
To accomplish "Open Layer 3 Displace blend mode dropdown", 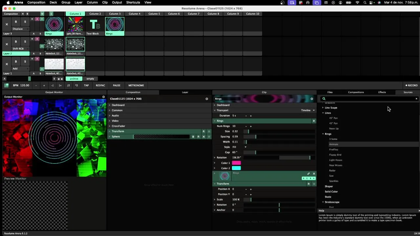I will coord(20,29).
